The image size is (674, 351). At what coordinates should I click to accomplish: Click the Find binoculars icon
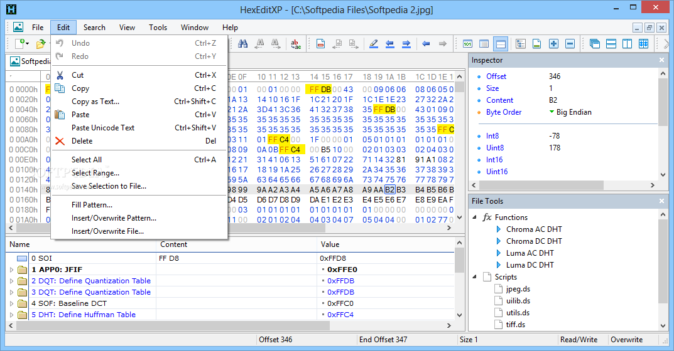(x=243, y=44)
